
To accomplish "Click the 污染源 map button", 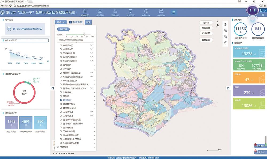I will click(206, 22).
